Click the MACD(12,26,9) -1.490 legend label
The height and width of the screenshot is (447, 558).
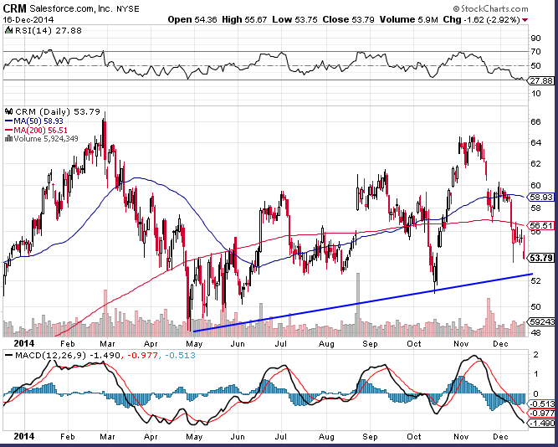tap(68, 356)
